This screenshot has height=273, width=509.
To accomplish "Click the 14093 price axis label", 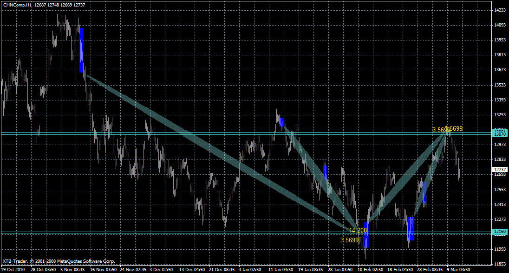I will tap(500, 25).
